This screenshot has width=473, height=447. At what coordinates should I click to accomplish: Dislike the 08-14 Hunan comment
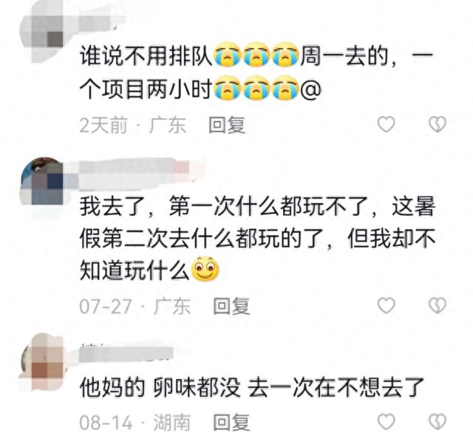tap(438, 421)
